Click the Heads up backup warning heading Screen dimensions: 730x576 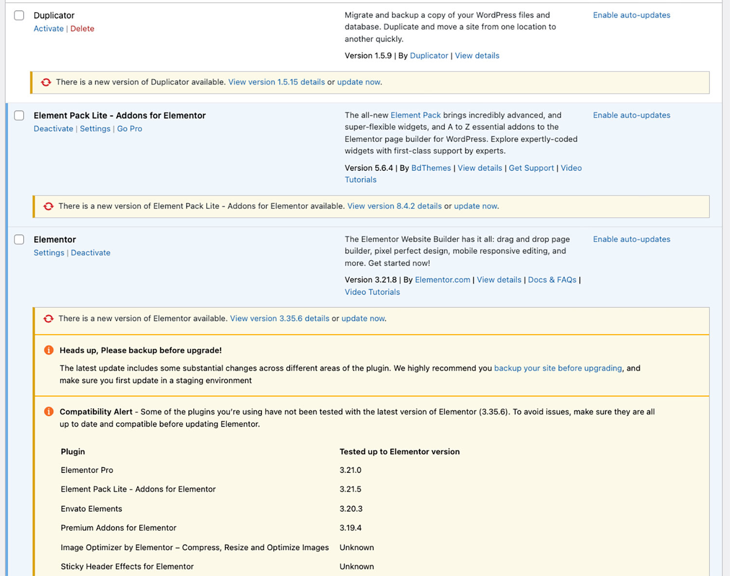pos(141,350)
